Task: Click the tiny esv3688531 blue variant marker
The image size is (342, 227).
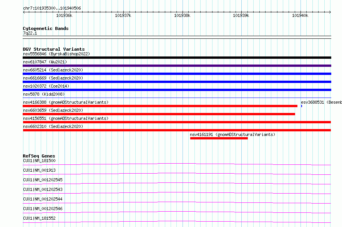Action: 302,106
